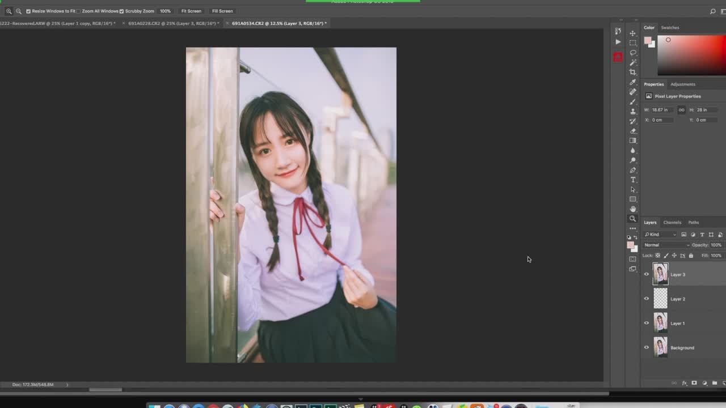The image size is (726, 408).
Task: Hide Layer 2 visibility eye
Action: [x=646, y=299]
